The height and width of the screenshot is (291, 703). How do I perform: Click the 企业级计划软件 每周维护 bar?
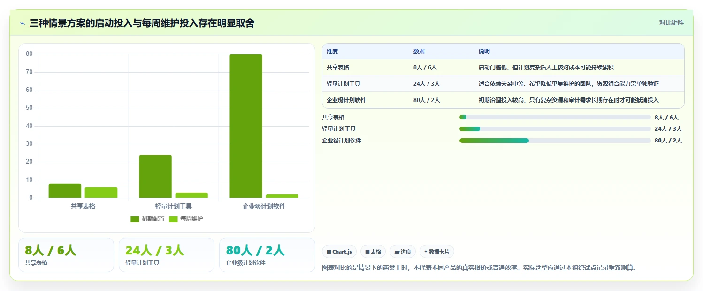tap(282, 196)
